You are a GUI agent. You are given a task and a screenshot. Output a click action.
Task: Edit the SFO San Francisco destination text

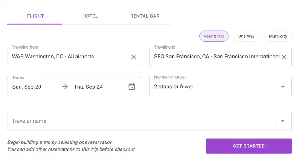tap(217, 57)
